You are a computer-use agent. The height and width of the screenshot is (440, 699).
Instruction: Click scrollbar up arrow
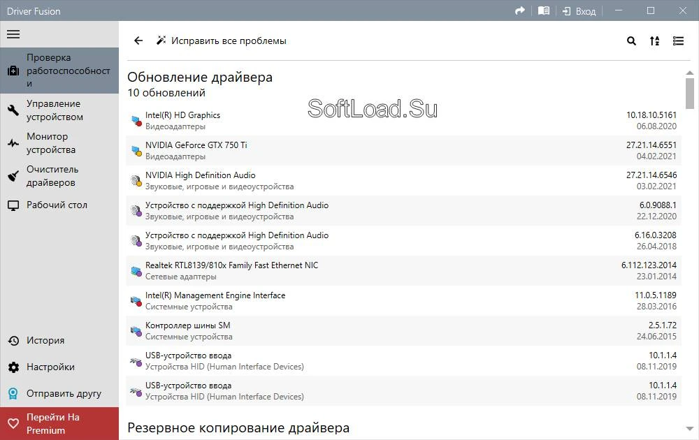[x=690, y=73]
